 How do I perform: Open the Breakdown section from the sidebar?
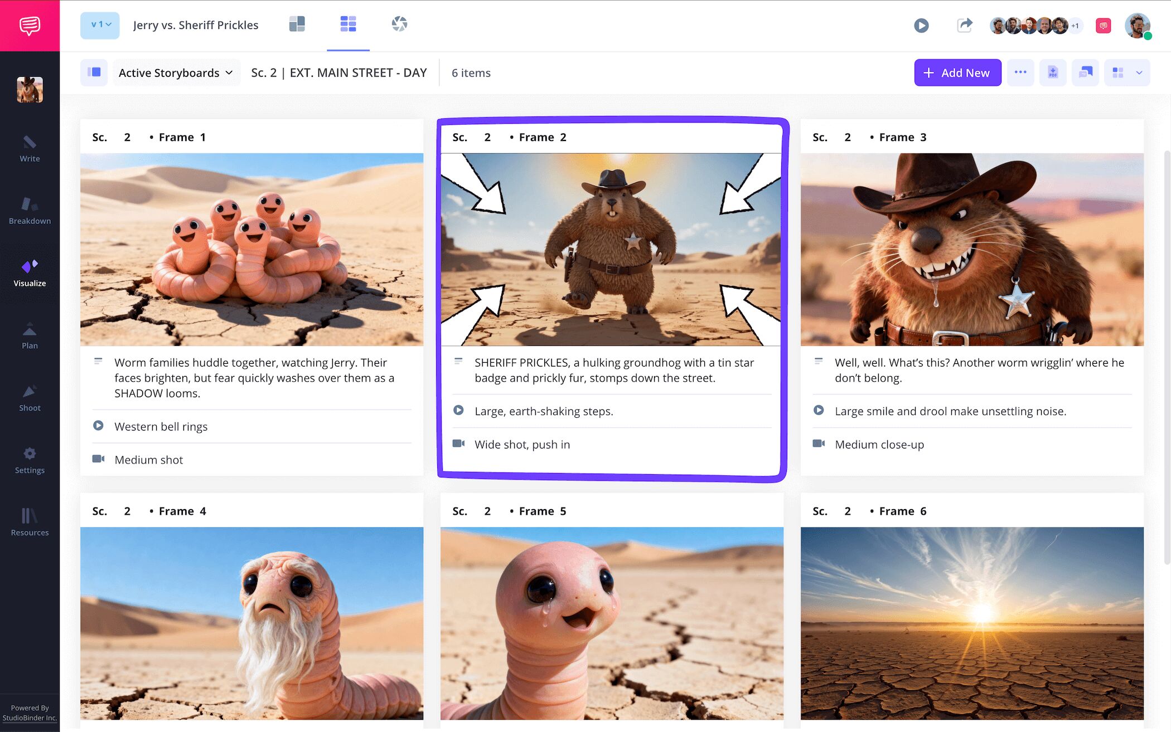pos(30,212)
